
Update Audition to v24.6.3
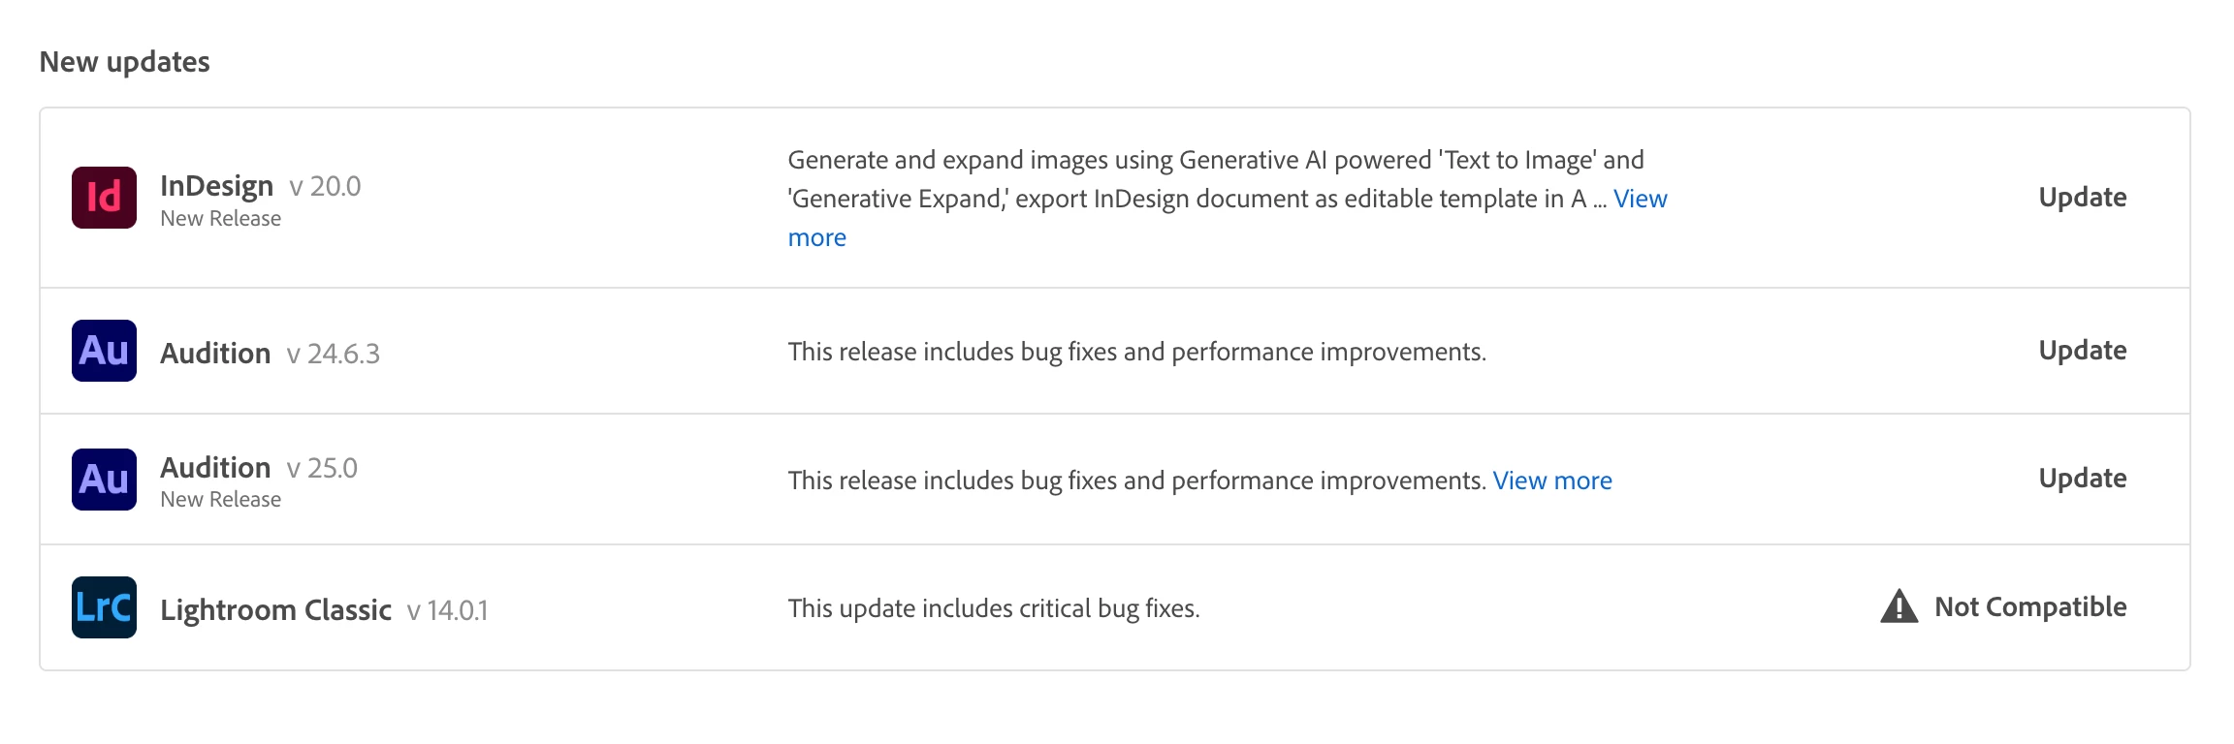coord(2082,351)
